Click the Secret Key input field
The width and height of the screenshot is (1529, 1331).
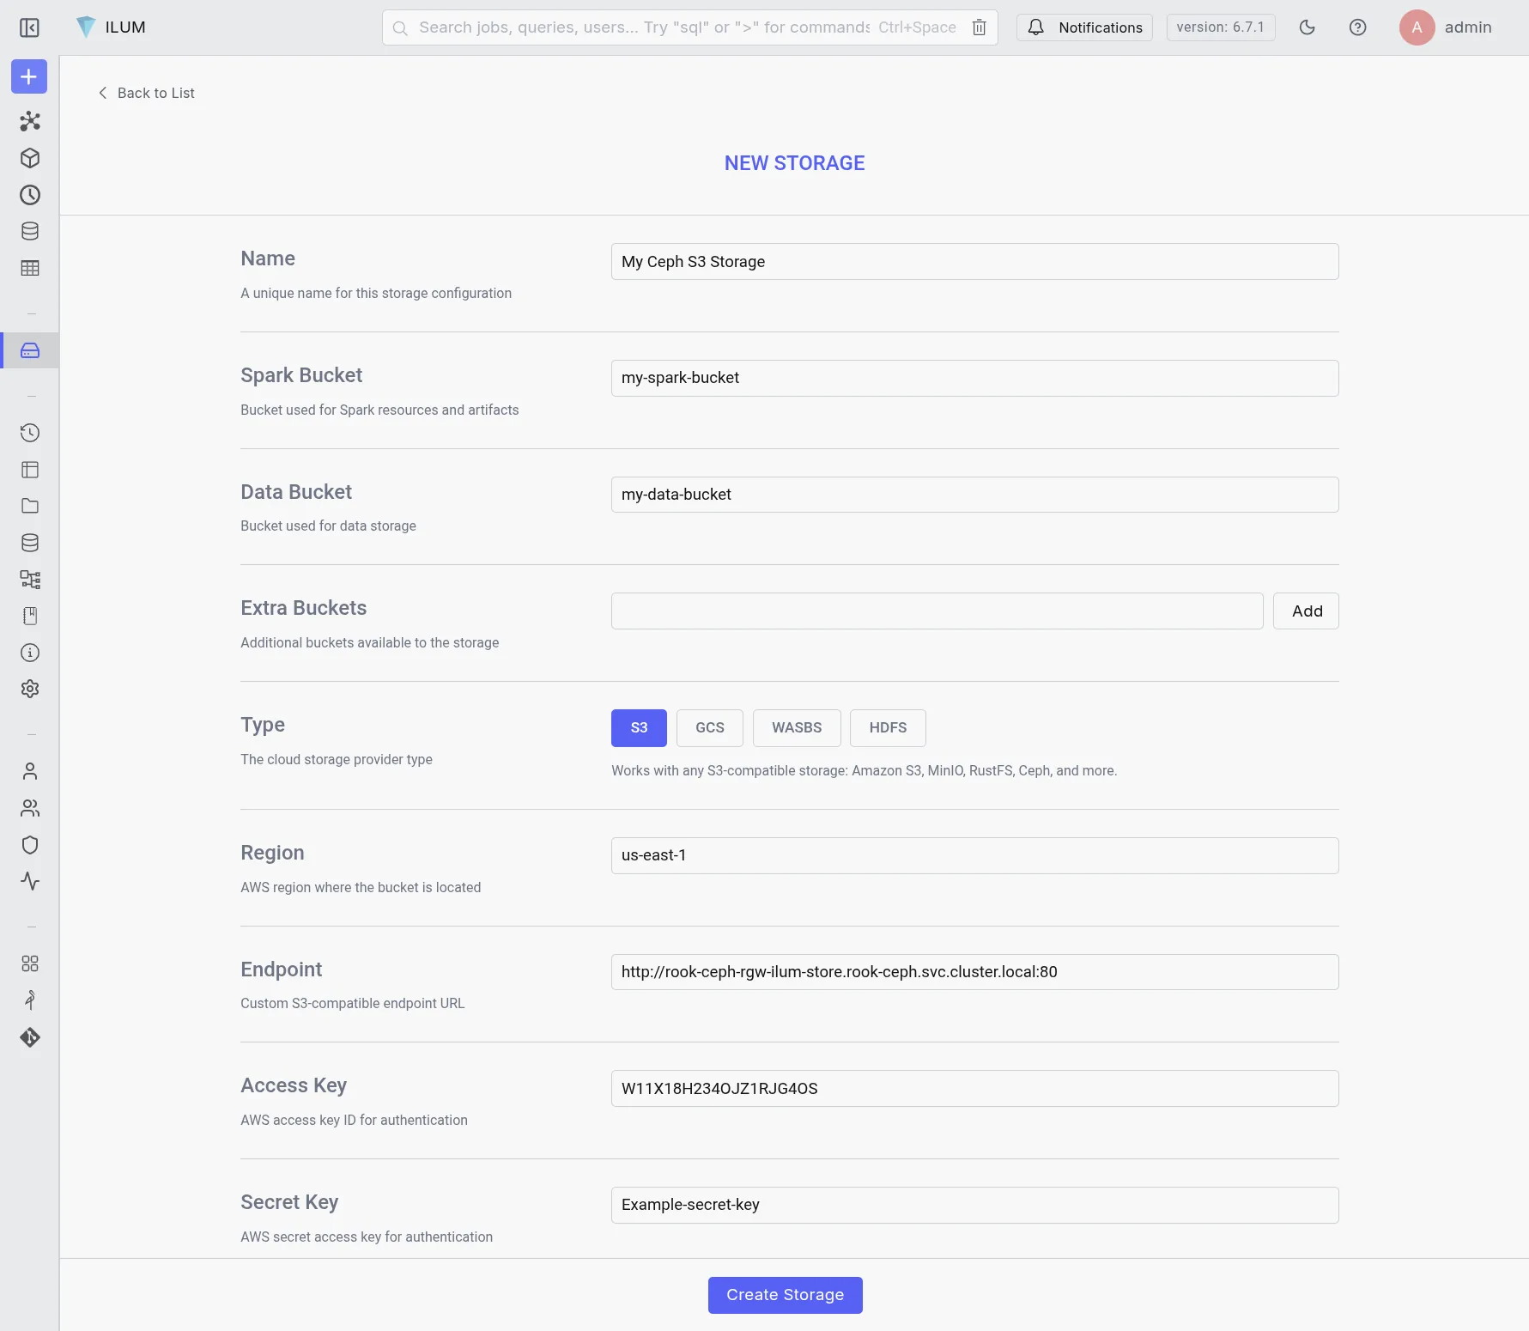(x=974, y=1205)
